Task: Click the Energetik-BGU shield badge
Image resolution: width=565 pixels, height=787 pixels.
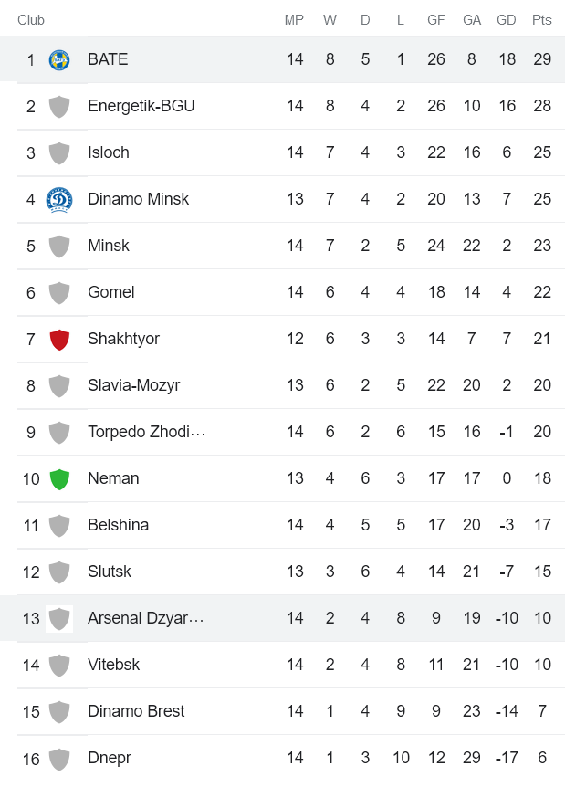Action: 59,106
